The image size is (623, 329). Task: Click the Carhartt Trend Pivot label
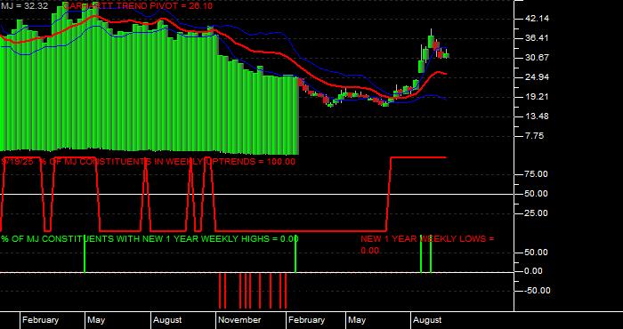coord(138,6)
